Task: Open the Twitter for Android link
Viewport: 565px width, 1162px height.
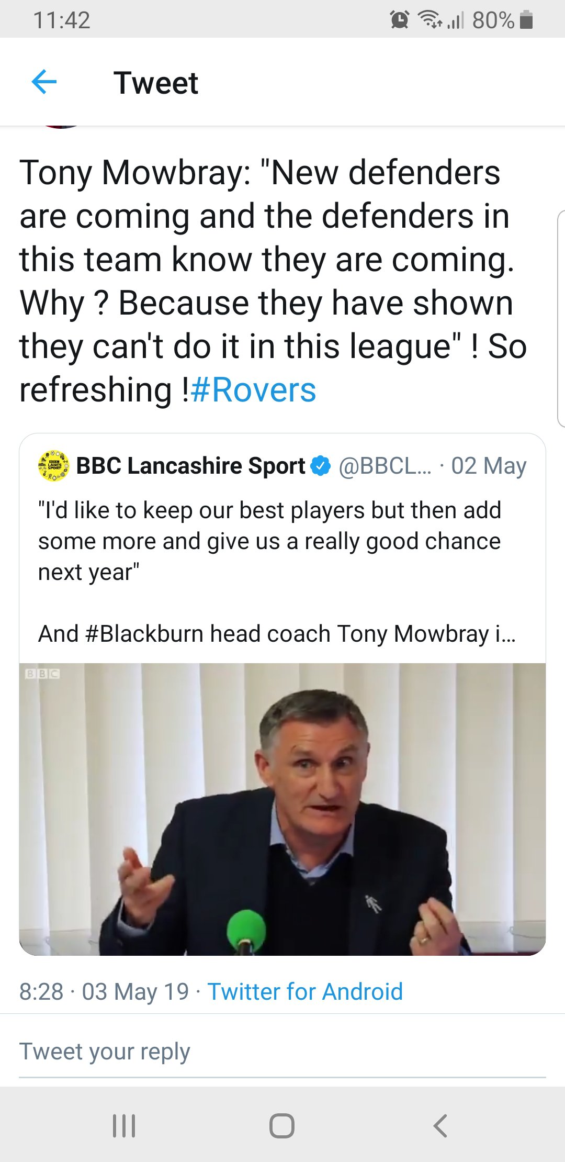Action: pyautogui.click(x=305, y=991)
